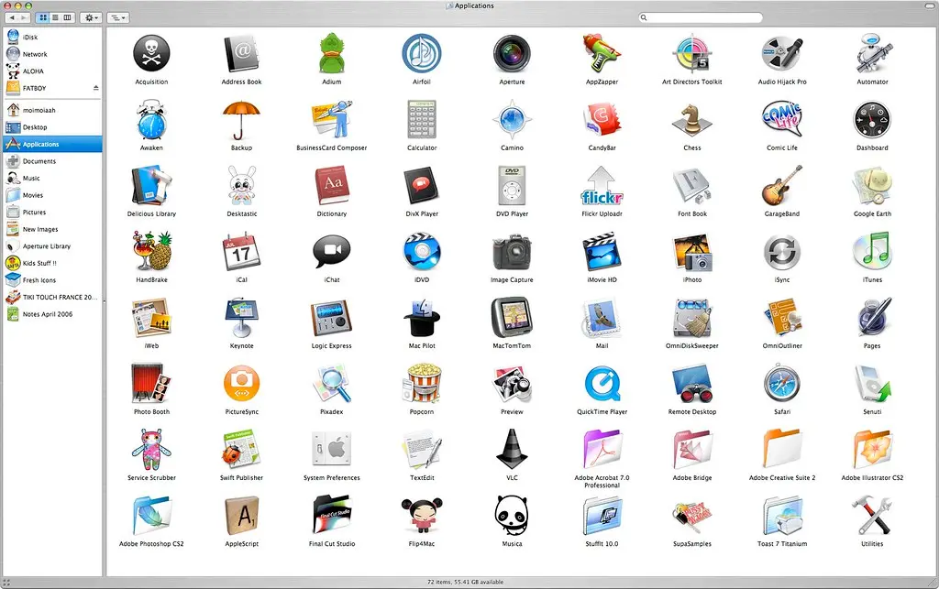Click the iTunes music note icon

[873, 252]
